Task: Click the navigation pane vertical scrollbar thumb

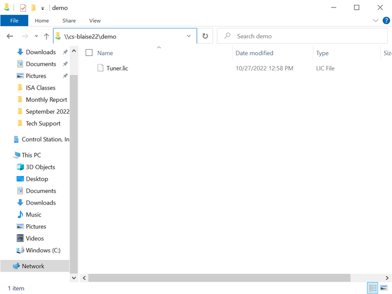Action: pyautogui.click(x=74, y=174)
